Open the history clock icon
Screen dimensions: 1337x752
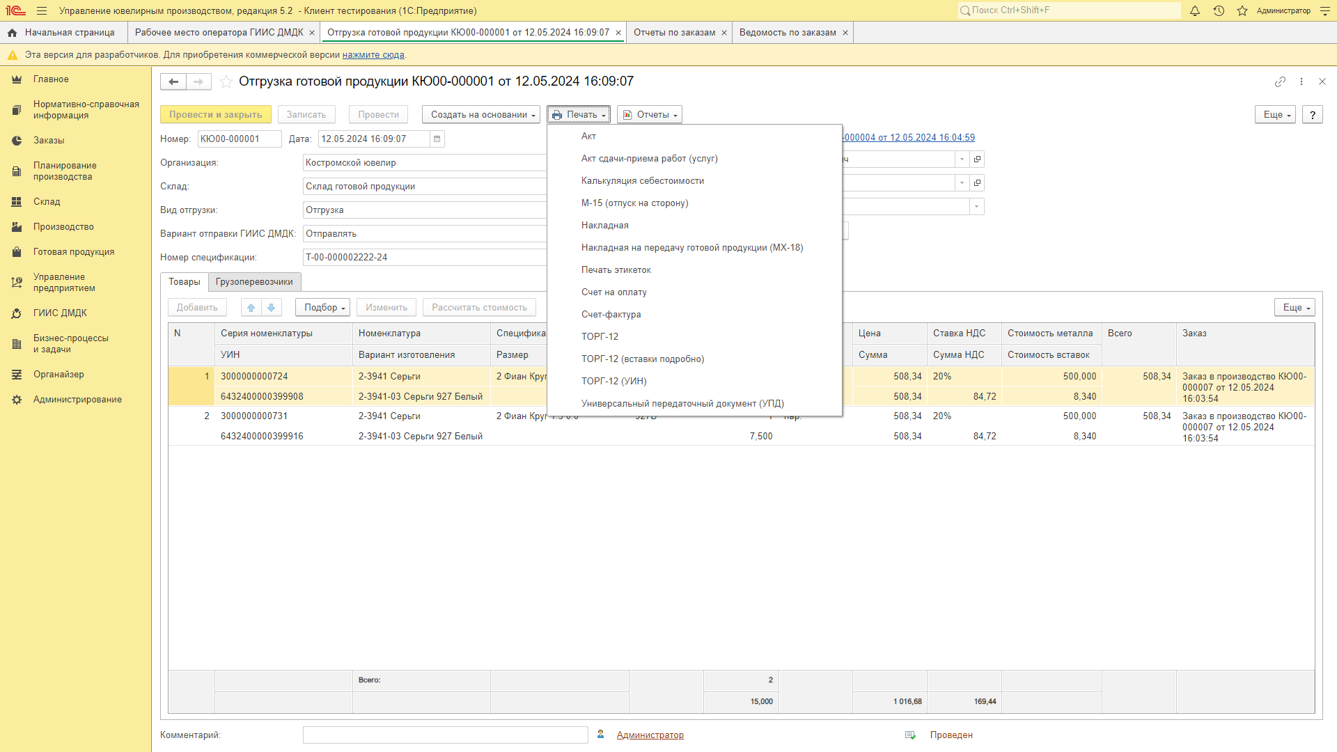click(x=1219, y=10)
